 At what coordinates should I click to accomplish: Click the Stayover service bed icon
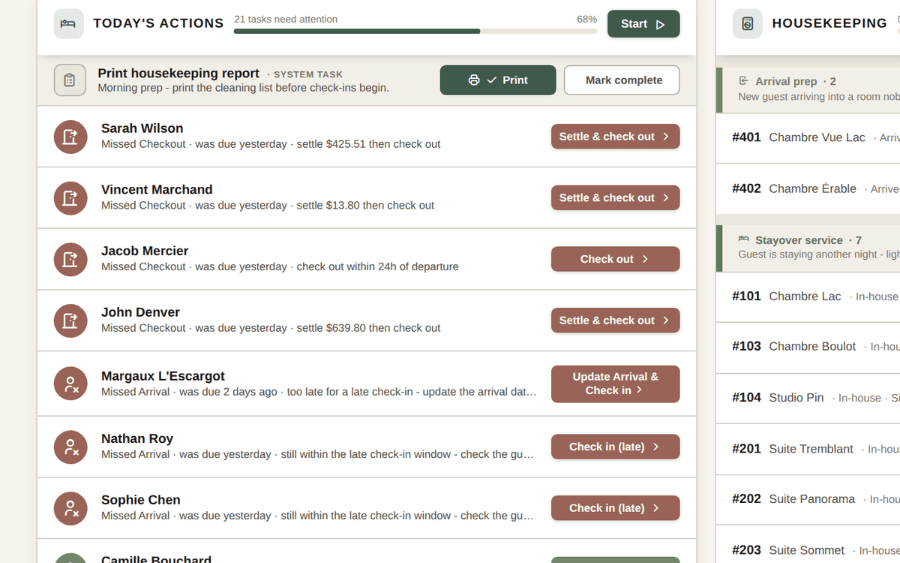click(x=744, y=239)
